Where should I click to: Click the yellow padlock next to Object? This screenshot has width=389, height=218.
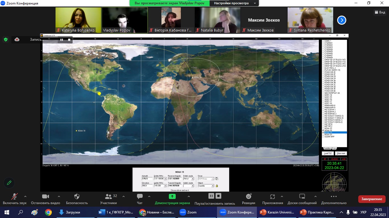217,186
